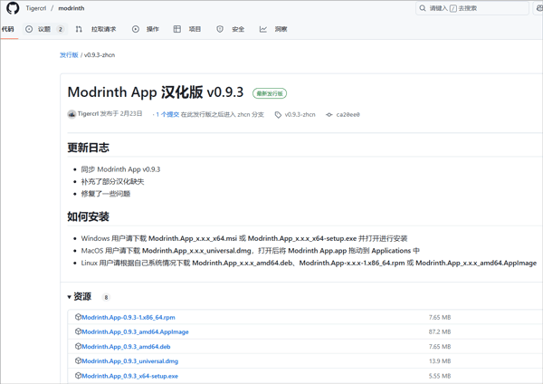Download Modrinth.App_0.9.3_amd64.deb
This screenshot has width=543, height=384.
pos(126,347)
